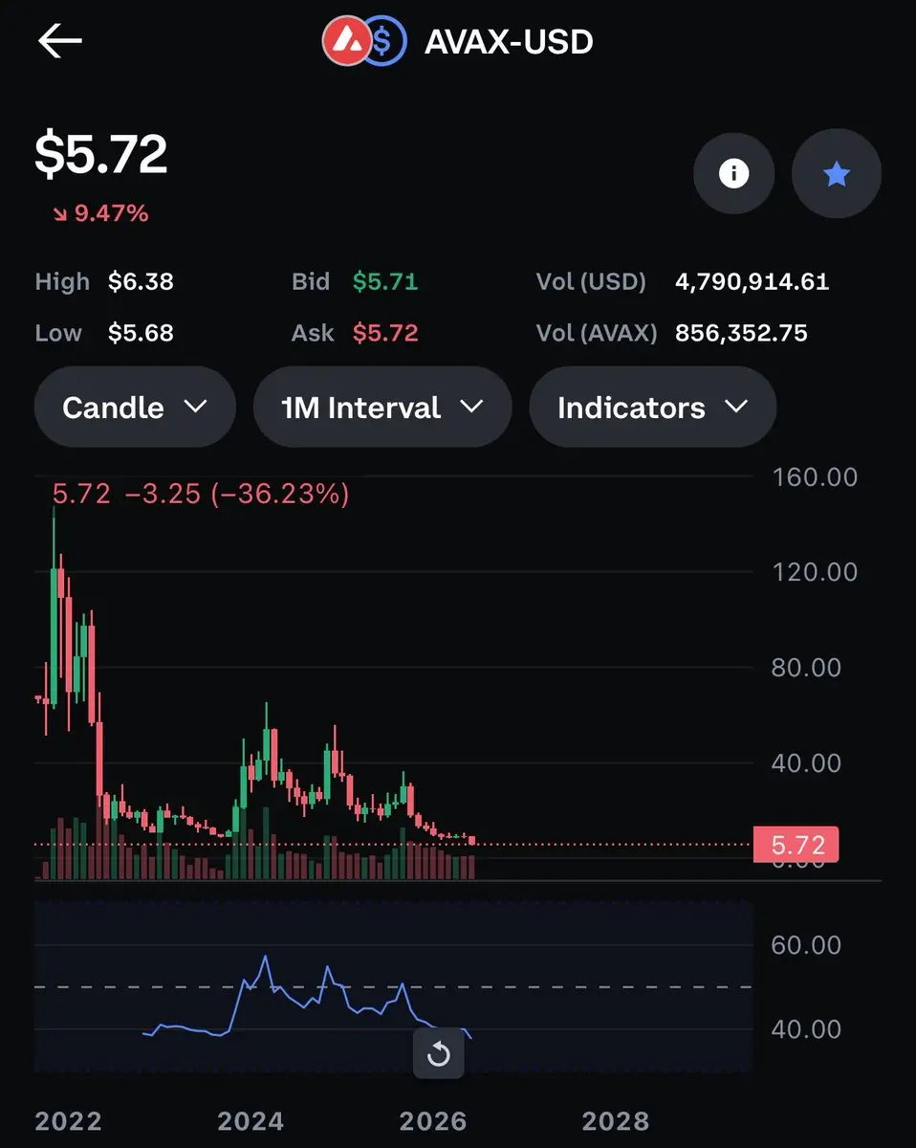
Task: Tap the Low value $5.68
Action: point(140,333)
